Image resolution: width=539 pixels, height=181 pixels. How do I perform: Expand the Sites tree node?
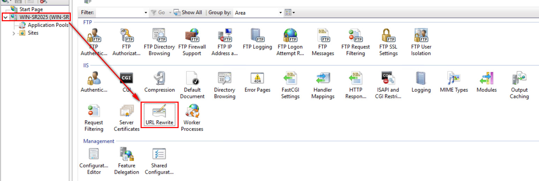14,33
